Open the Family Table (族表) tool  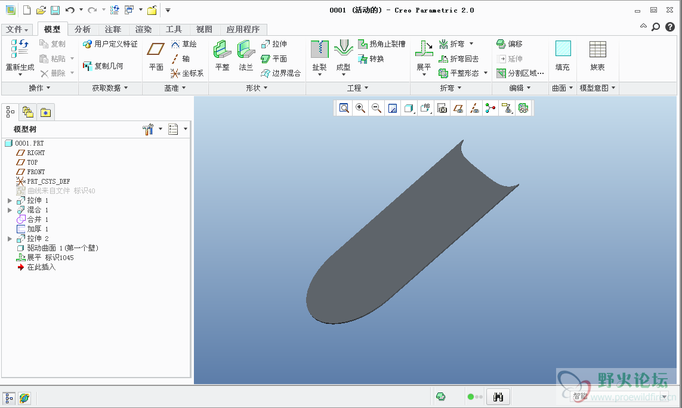pos(598,55)
